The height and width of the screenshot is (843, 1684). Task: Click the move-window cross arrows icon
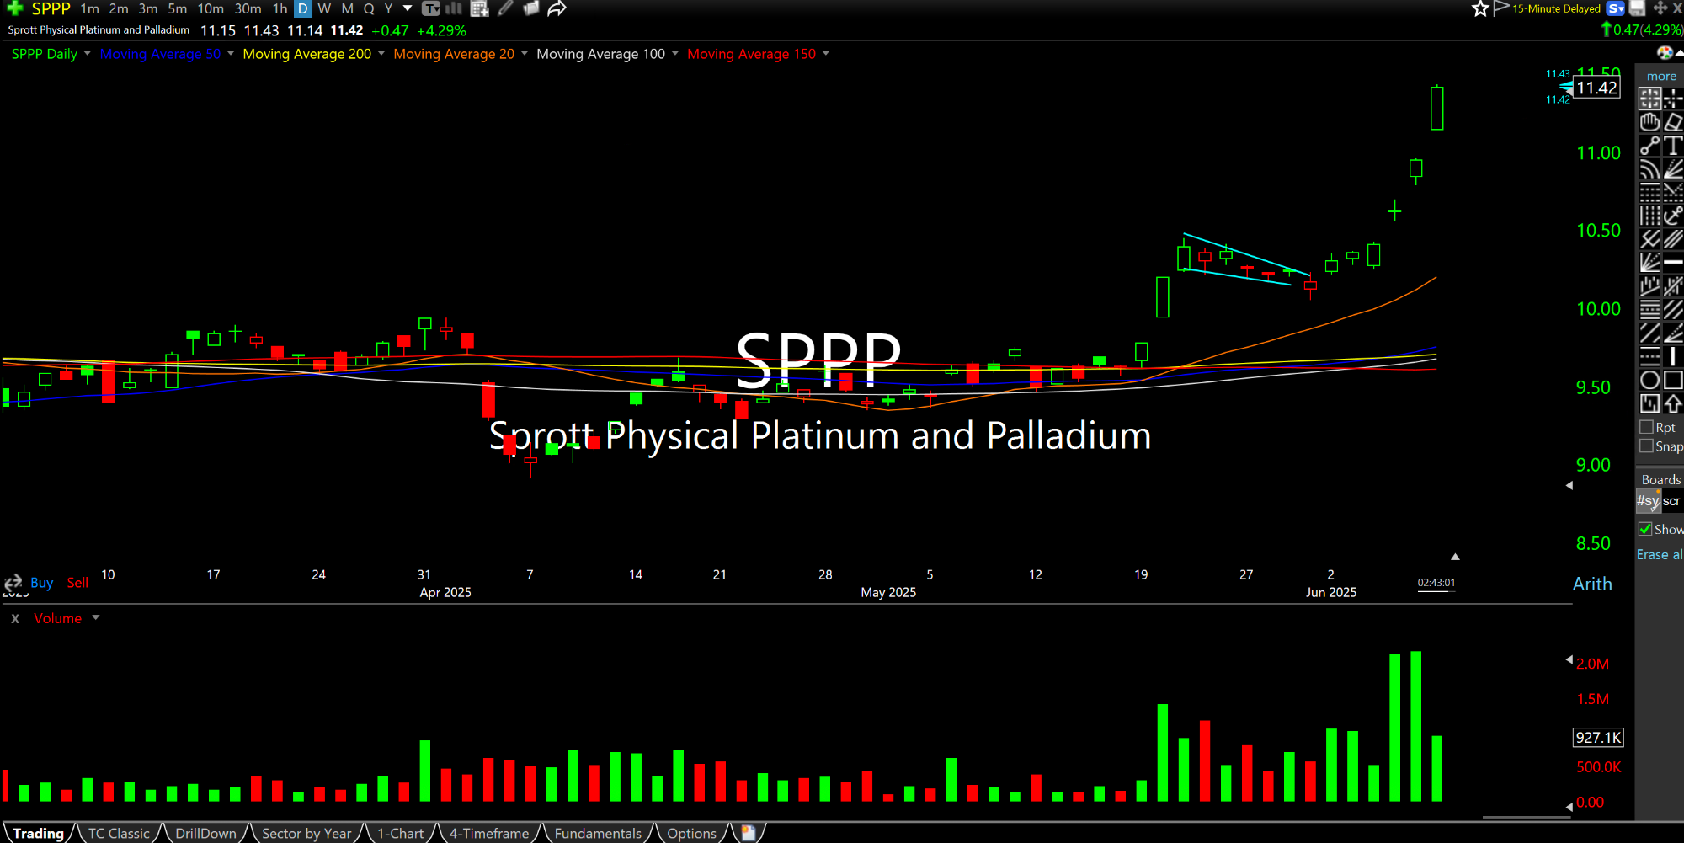click(1660, 8)
